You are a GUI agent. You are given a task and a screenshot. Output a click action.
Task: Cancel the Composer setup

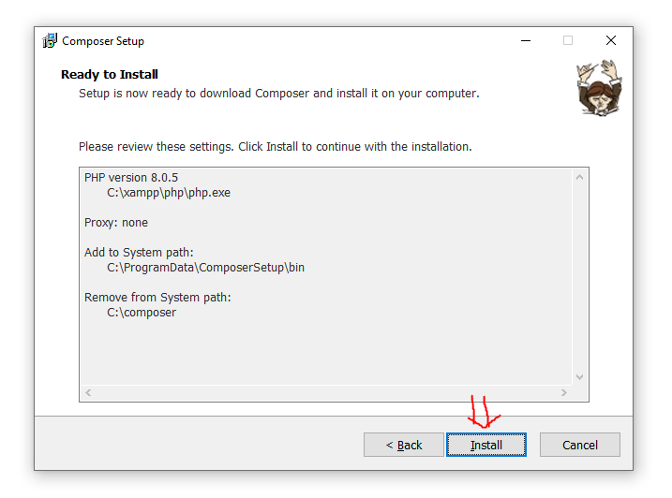(580, 445)
